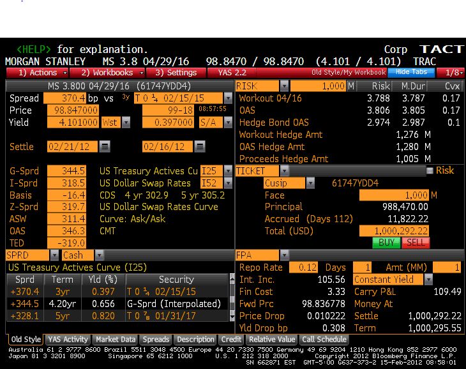The image size is (466, 369).
Task: Switch to the Call Schedule tab
Action: coord(324,339)
